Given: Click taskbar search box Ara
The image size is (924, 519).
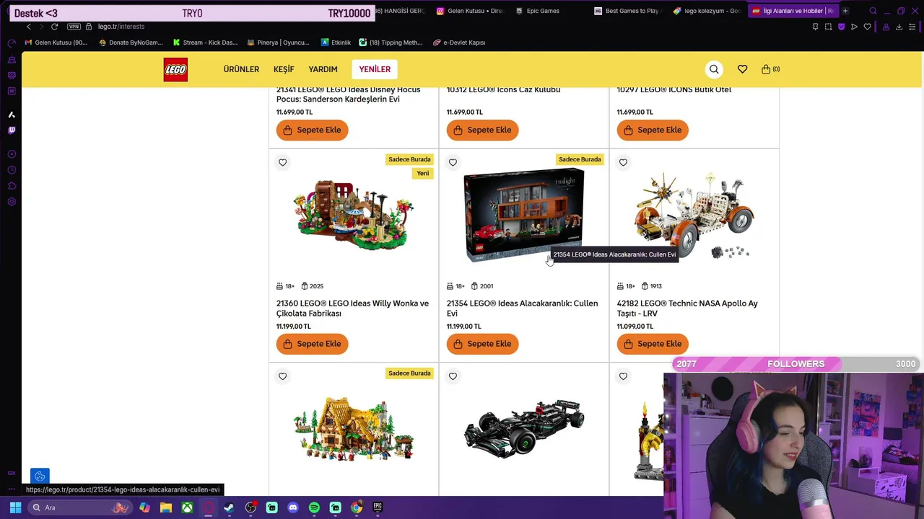Looking at the screenshot, I should tap(80, 507).
